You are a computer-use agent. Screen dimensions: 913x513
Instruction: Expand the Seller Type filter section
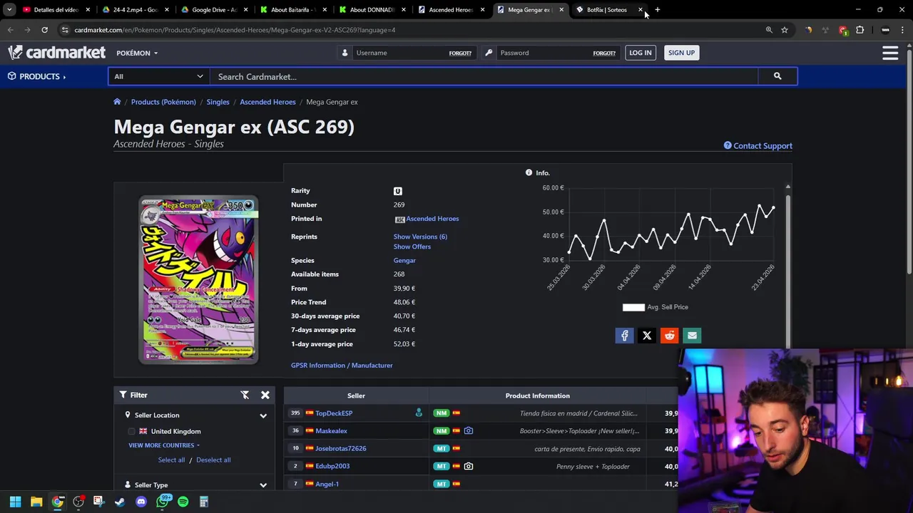pyautogui.click(x=263, y=485)
